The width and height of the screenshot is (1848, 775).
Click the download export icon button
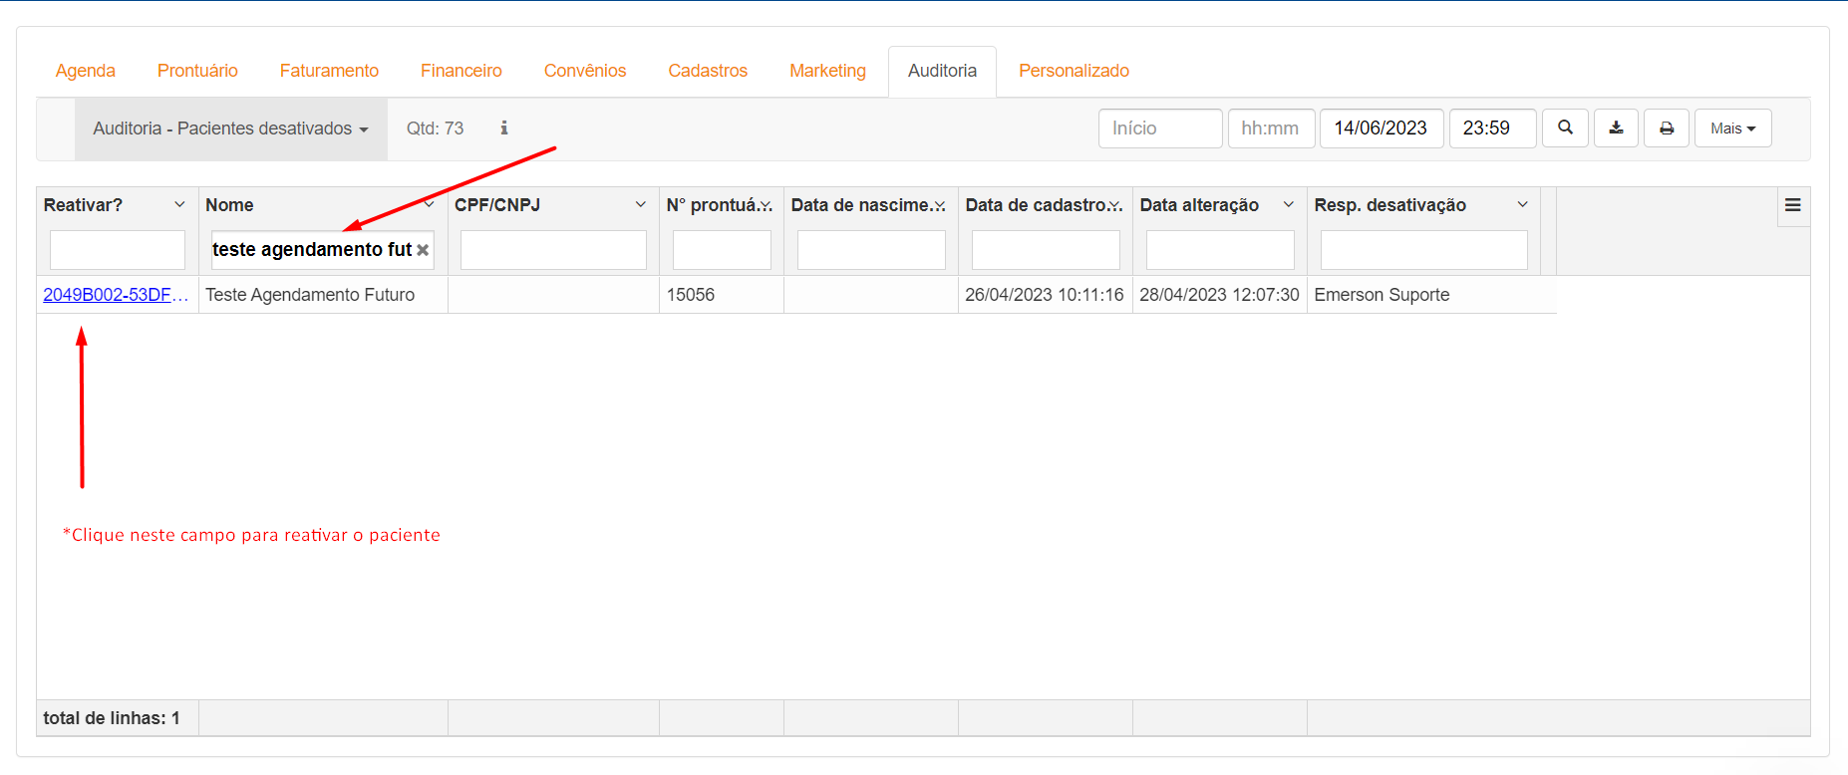pyautogui.click(x=1616, y=128)
